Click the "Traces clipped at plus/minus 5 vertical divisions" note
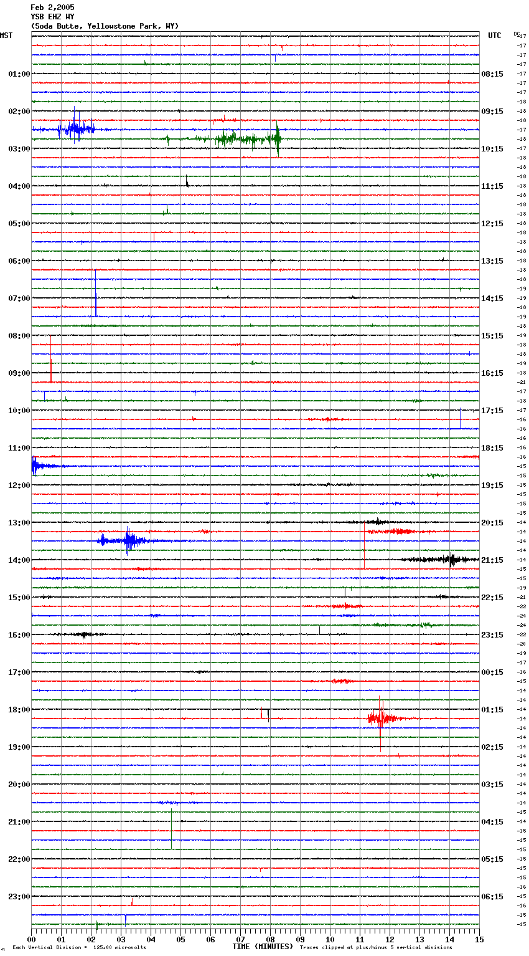Viewport: 529px width, 956px height. point(376,947)
